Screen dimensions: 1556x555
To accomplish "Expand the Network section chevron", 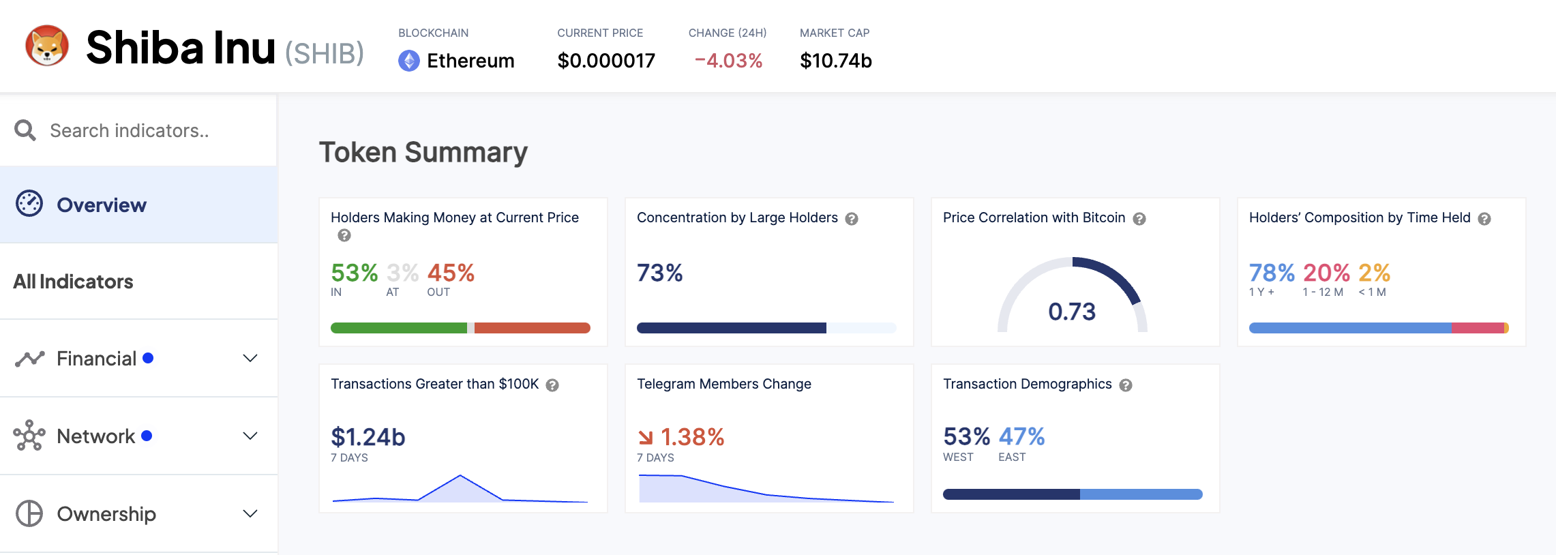I will coord(250,436).
